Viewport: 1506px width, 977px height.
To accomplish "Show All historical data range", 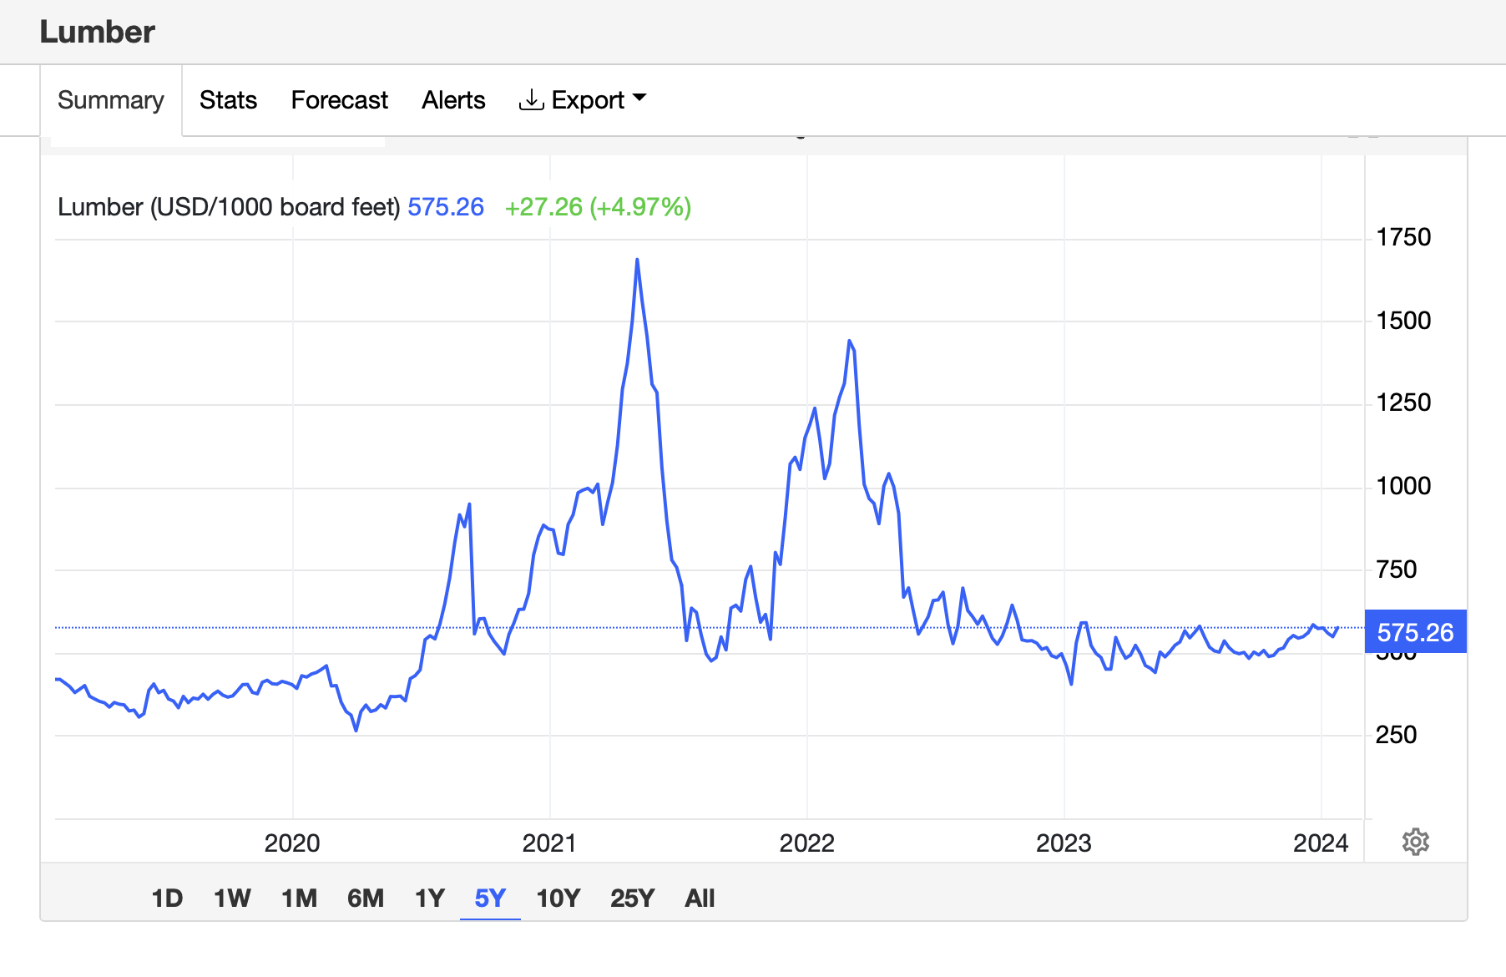I will click(700, 899).
